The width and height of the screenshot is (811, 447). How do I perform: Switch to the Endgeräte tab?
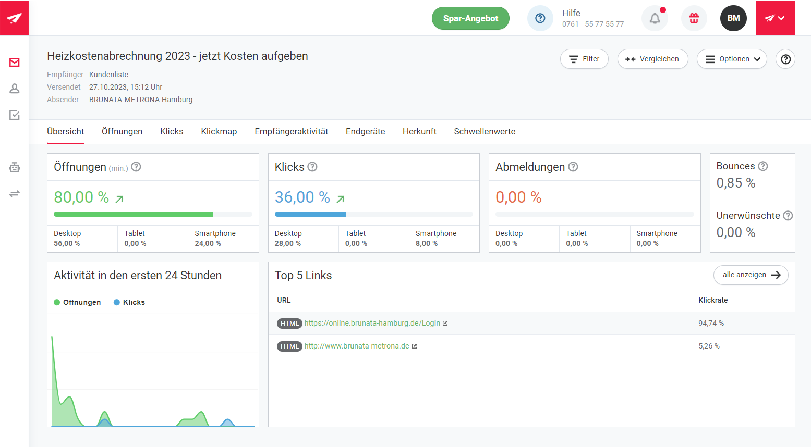pos(365,131)
